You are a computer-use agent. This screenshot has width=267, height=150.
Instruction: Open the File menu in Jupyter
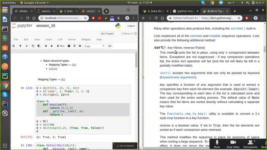point(16,40)
